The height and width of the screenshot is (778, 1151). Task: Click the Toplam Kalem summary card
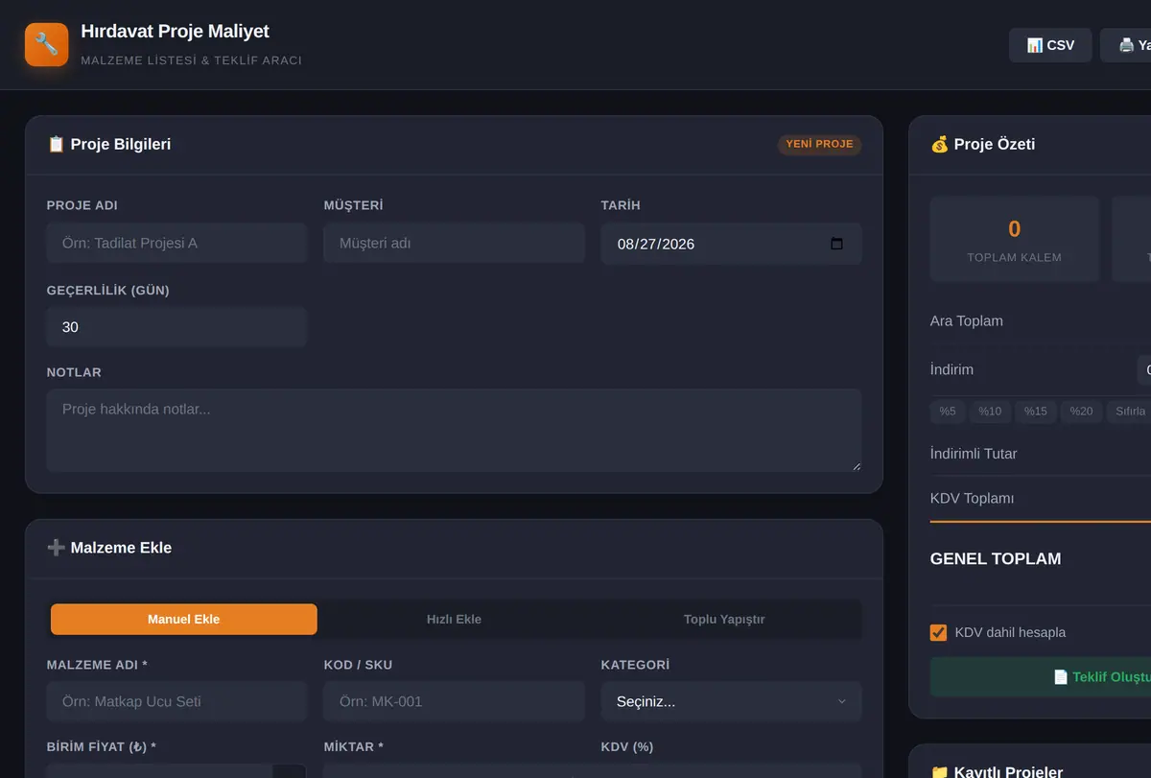click(1015, 239)
